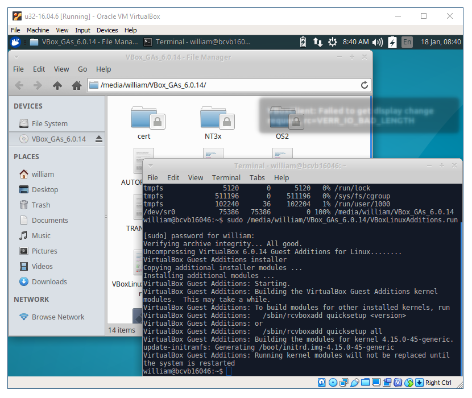This screenshot has width=472, height=398.
Task: Select Browse Network in the sidebar
Action: [57, 317]
